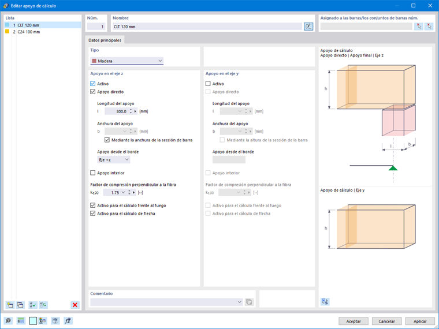
Task: Select all items with the check-all icon
Action: pyautogui.click(x=33, y=305)
